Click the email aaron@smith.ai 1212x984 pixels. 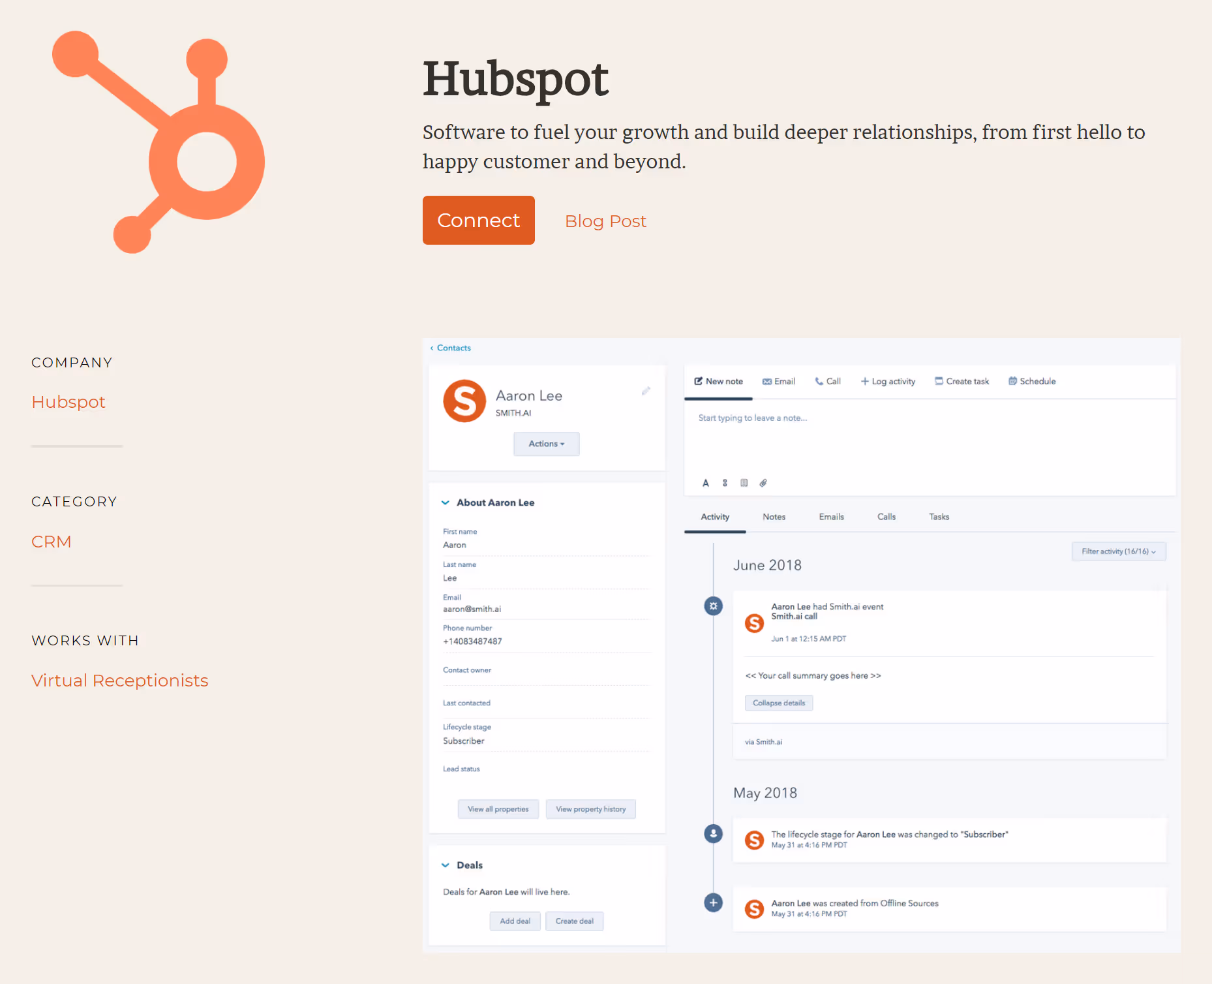click(x=472, y=609)
